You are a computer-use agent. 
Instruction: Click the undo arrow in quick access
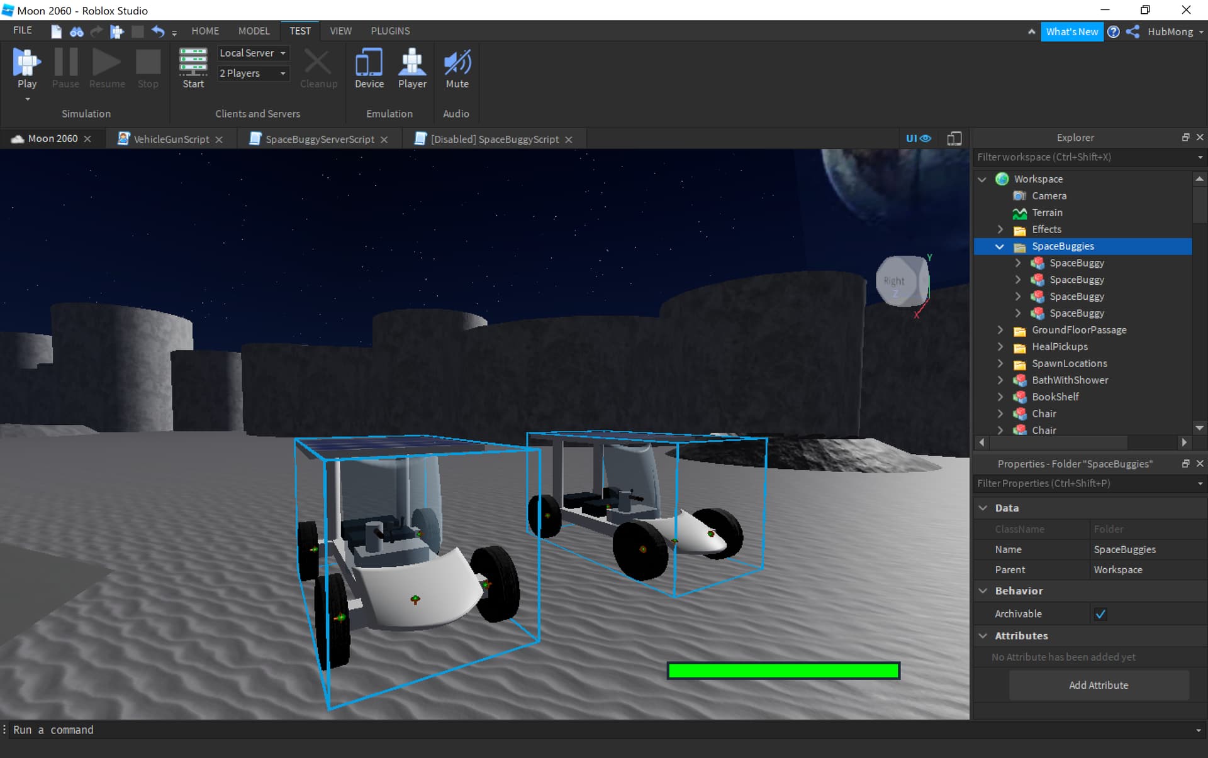(x=158, y=31)
